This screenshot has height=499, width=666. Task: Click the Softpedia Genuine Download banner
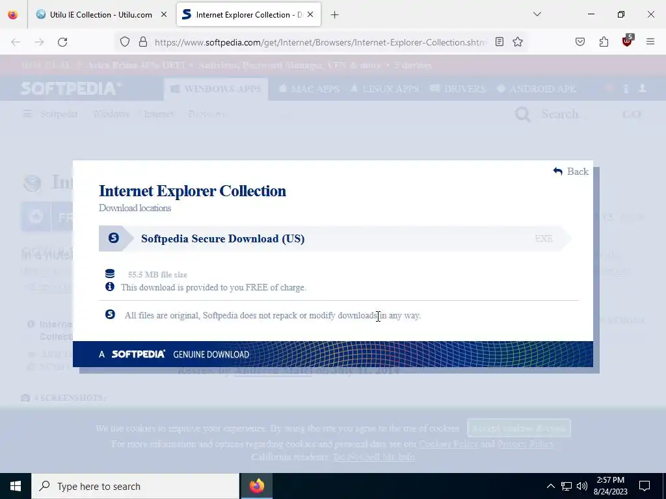[x=332, y=354]
